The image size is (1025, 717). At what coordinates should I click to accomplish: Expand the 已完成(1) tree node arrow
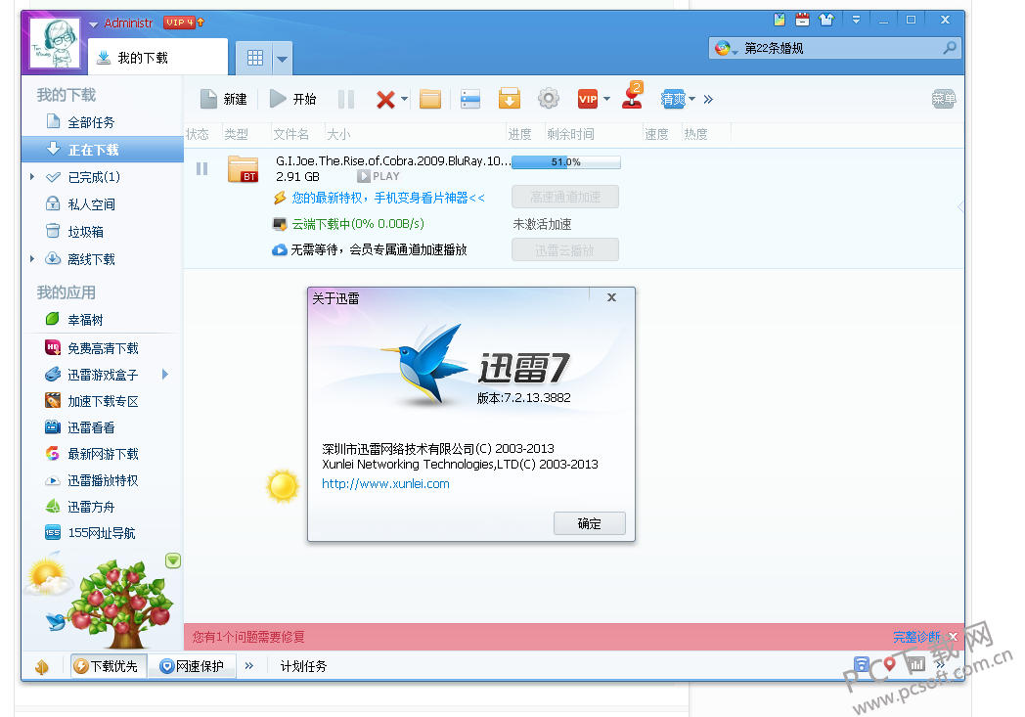tap(32, 176)
